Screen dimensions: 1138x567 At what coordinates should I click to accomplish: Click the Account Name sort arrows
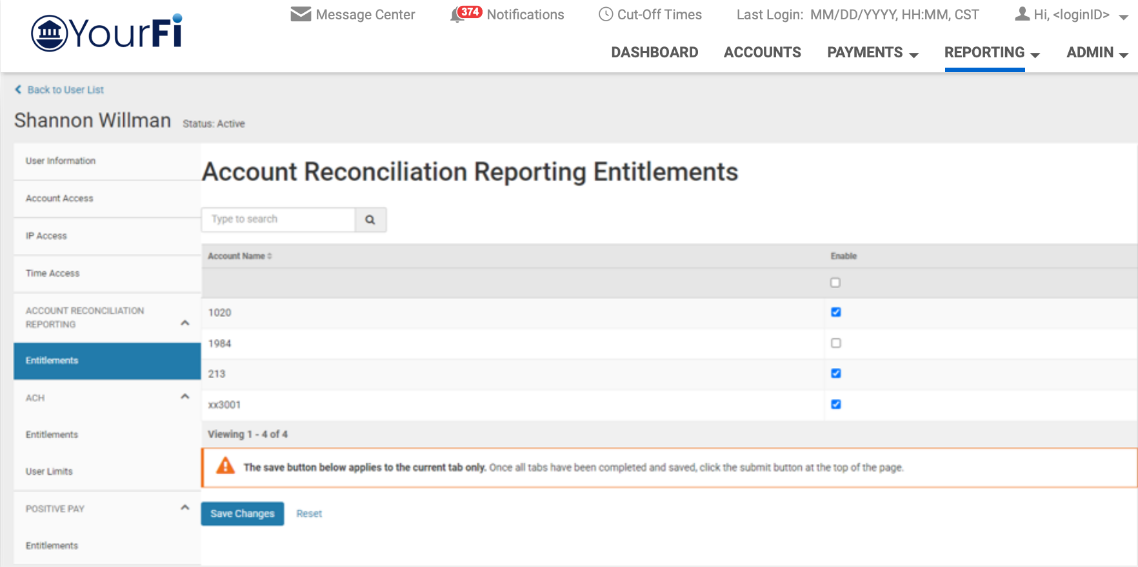(x=270, y=256)
